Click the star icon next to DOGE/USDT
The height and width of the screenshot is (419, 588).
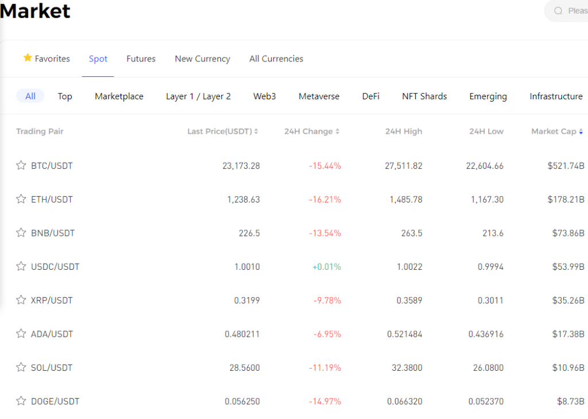click(21, 401)
